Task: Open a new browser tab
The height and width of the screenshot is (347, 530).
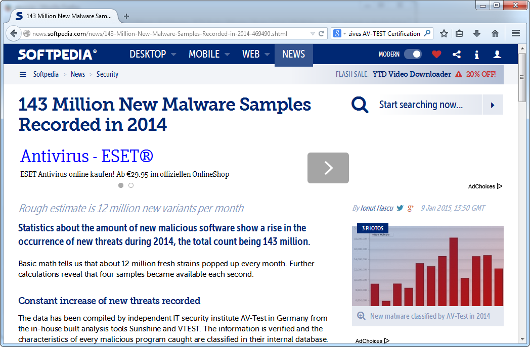Action: (x=126, y=16)
